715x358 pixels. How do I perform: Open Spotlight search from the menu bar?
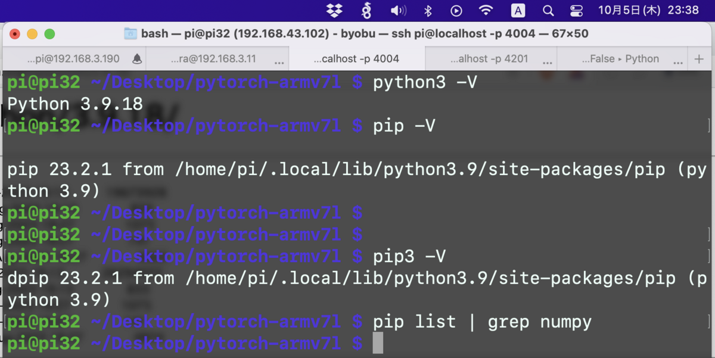[x=548, y=10]
